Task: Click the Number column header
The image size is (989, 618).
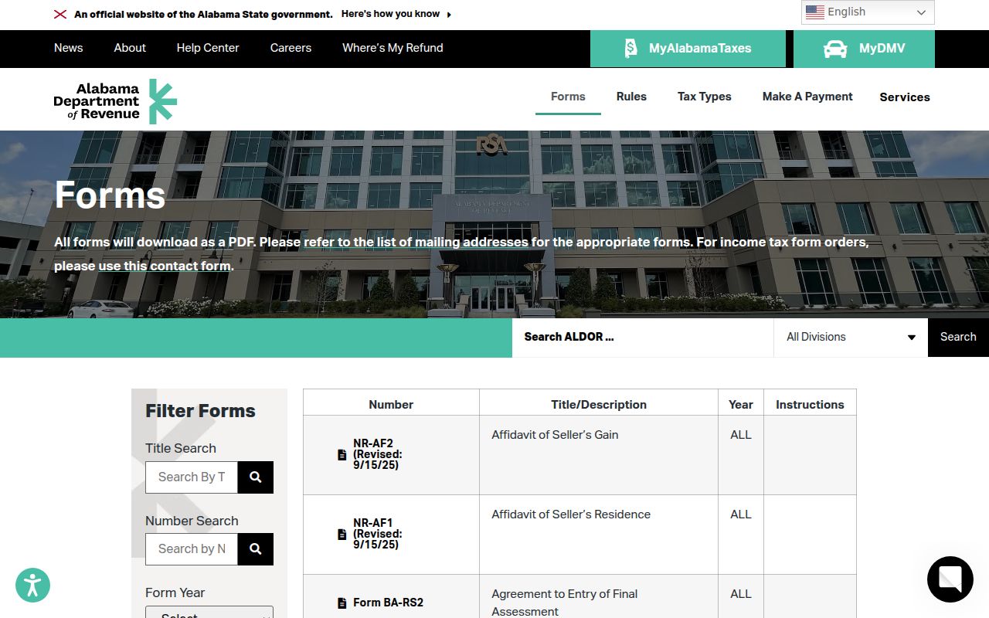Action: coord(391,405)
